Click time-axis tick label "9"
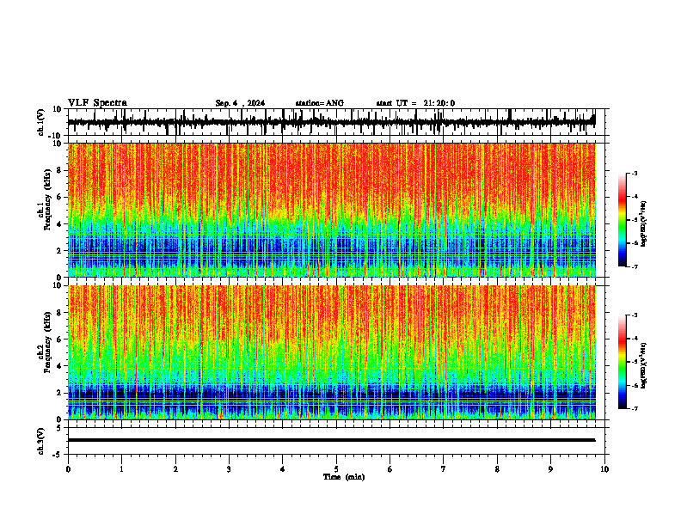 (x=550, y=469)
